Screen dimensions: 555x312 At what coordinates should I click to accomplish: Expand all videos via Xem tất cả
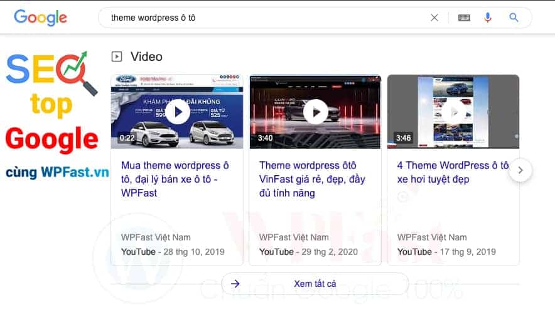click(x=315, y=284)
